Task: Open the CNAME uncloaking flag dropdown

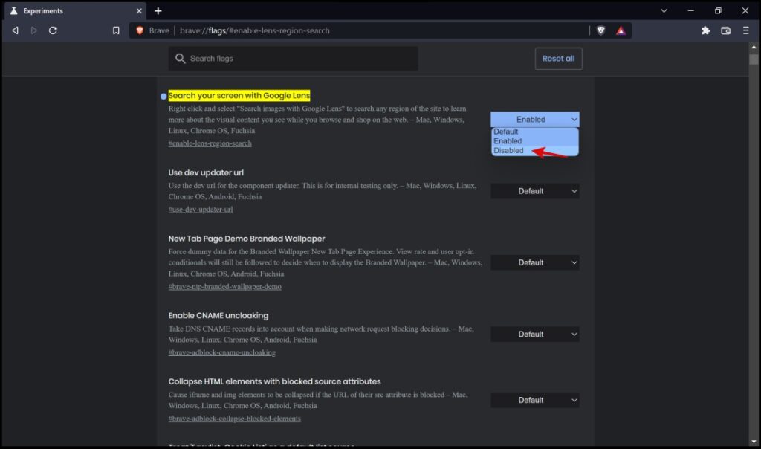Action: [x=535, y=334]
